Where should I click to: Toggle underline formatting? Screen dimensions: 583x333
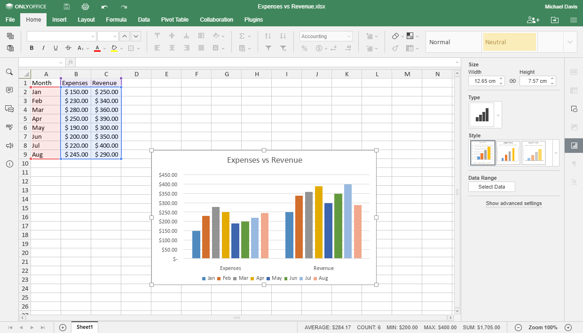pos(56,48)
